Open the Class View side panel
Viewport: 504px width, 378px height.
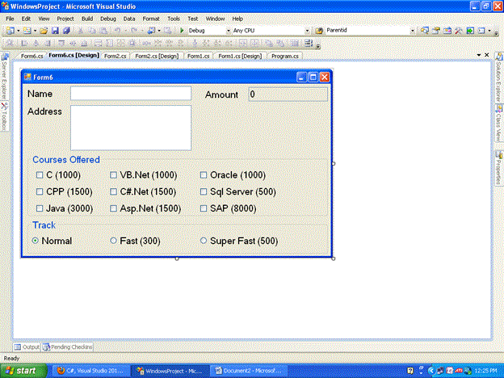(x=498, y=123)
